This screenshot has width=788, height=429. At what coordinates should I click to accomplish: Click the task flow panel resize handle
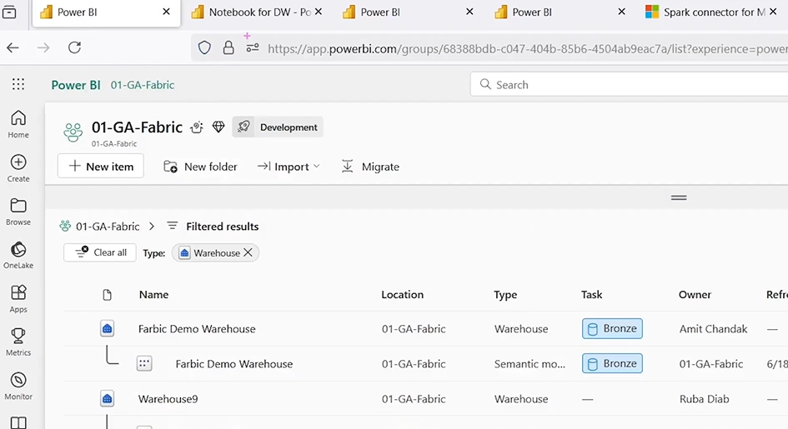pos(679,197)
